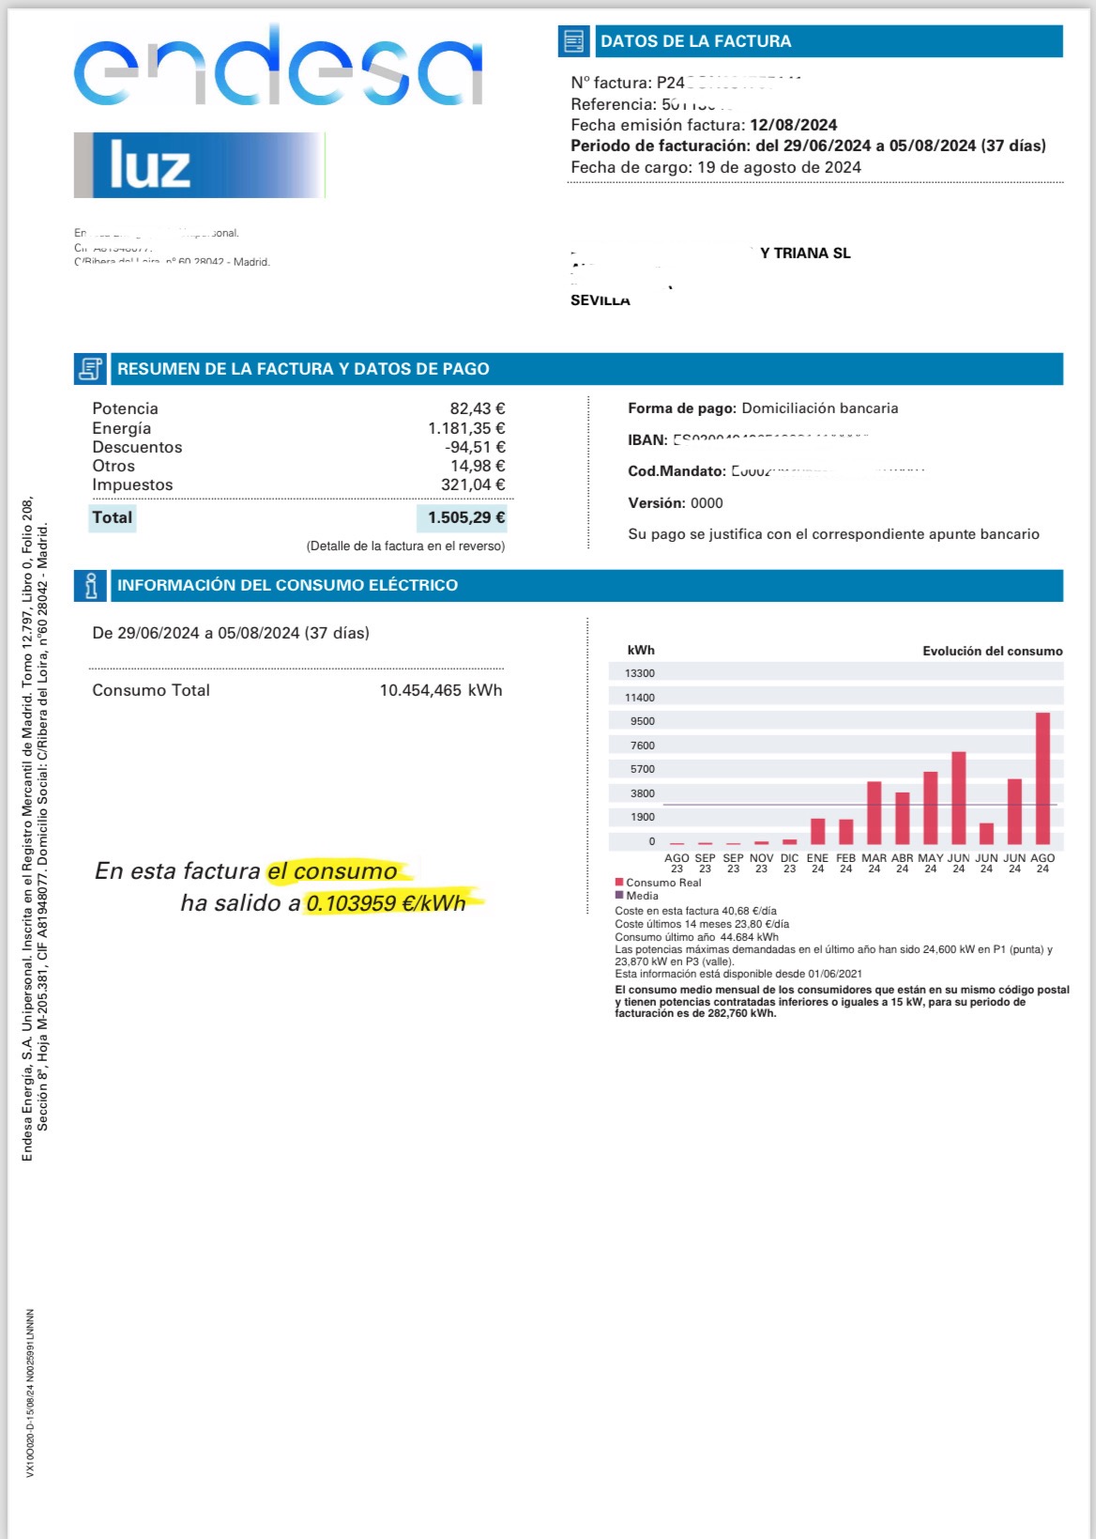Click the Impuestos amount '321,04 €'
The height and width of the screenshot is (1539, 1096).
click(473, 485)
